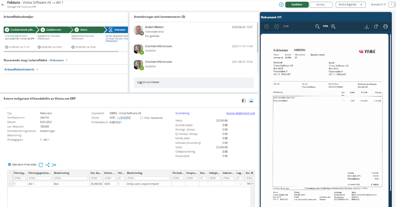Image resolution: width=396 pixels, height=207 pixels.
Task: Download the invoice document
Action: (x=367, y=27)
